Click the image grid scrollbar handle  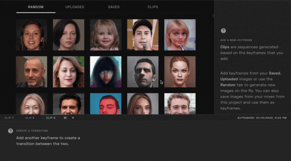click(x=213, y=15)
